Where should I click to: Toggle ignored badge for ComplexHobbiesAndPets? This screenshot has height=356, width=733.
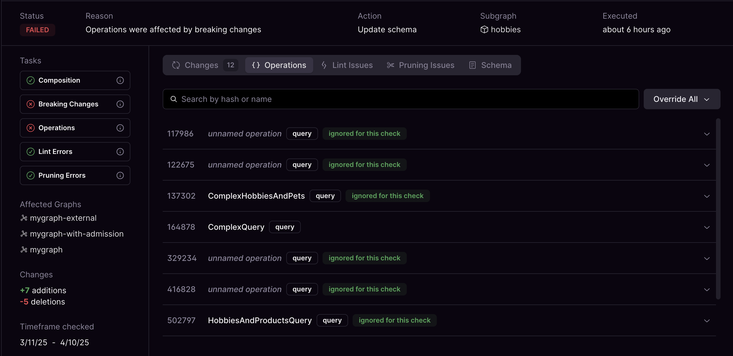pos(387,196)
